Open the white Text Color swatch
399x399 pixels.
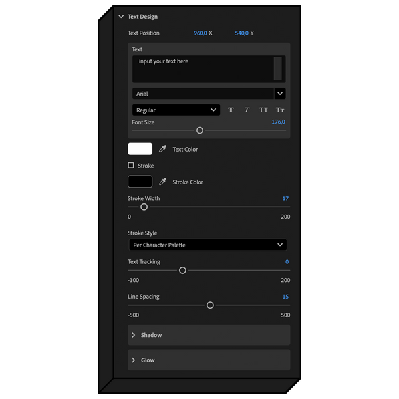(140, 149)
